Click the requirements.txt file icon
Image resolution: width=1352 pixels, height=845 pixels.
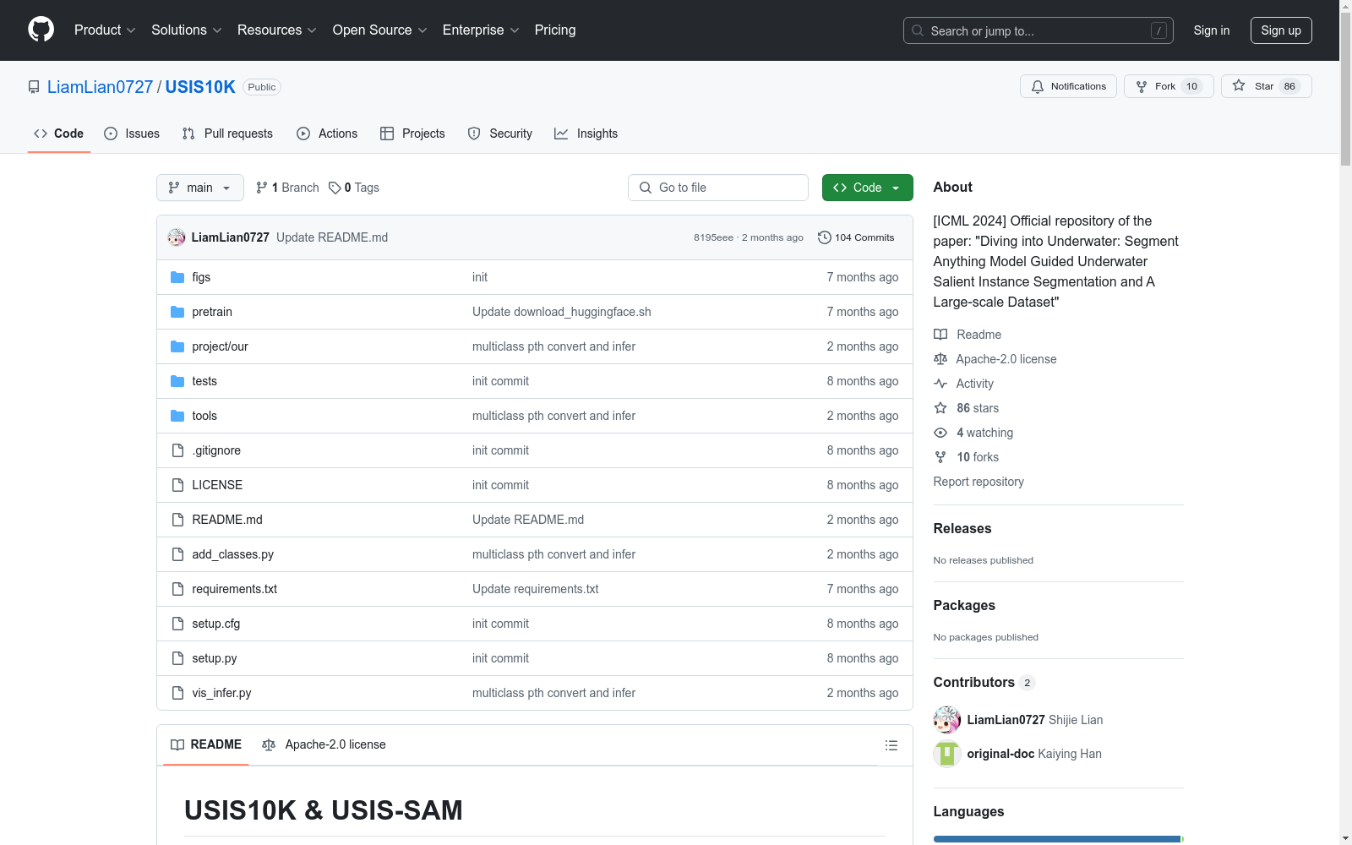[x=177, y=589]
